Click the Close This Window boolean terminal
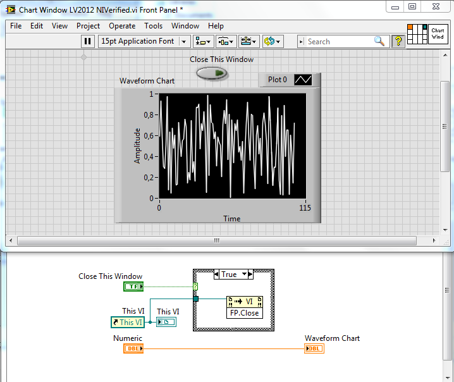Image resolution: width=454 pixels, height=382 pixels. (133, 286)
